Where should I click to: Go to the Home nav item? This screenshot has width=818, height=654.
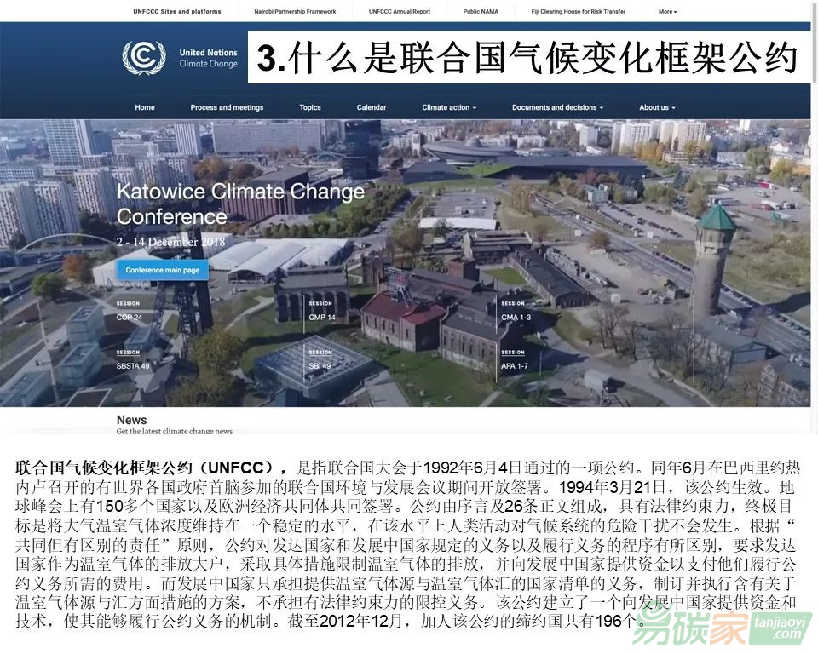pyautogui.click(x=145, y=107)
